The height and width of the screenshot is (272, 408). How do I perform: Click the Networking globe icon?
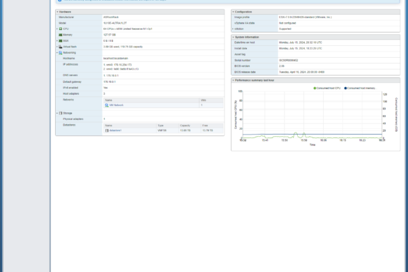coord(61,52)
